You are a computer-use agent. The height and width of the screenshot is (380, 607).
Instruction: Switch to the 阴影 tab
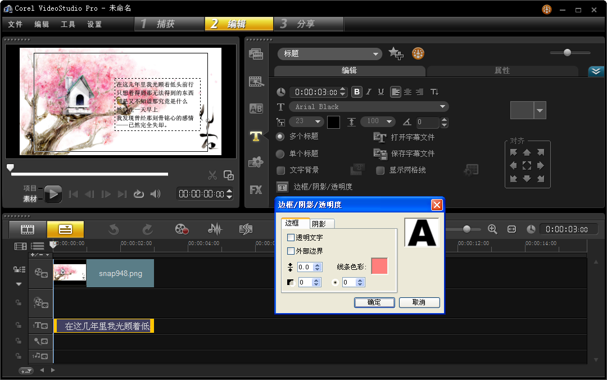pyautogui.click(x=319, y=223)
